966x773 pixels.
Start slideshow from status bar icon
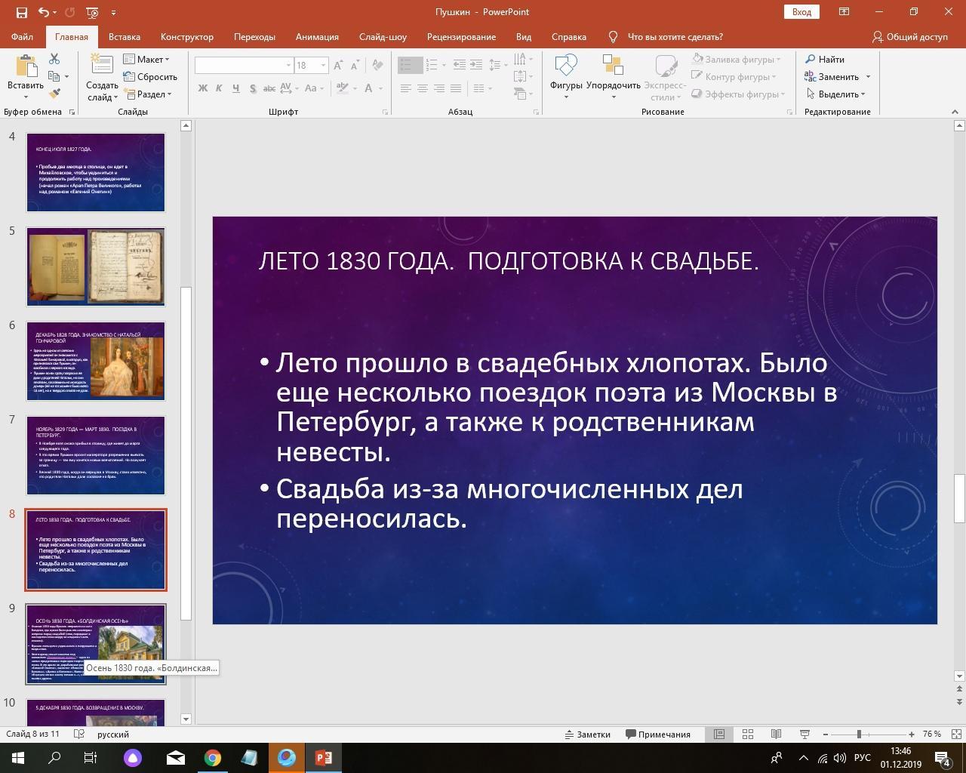[804, 735]
